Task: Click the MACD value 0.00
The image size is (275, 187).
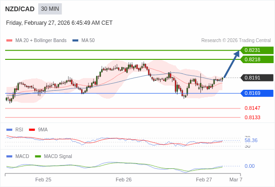Action: (249, 166)
